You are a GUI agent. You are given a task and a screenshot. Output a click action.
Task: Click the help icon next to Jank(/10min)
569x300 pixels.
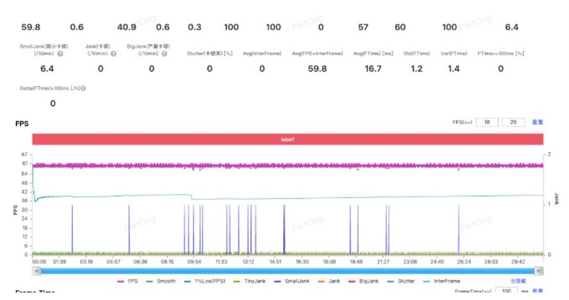113,54
